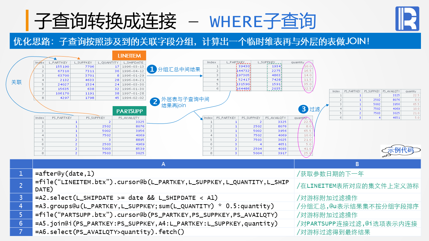
Task: Click the blue R logo icon
Action: point(406,19)
